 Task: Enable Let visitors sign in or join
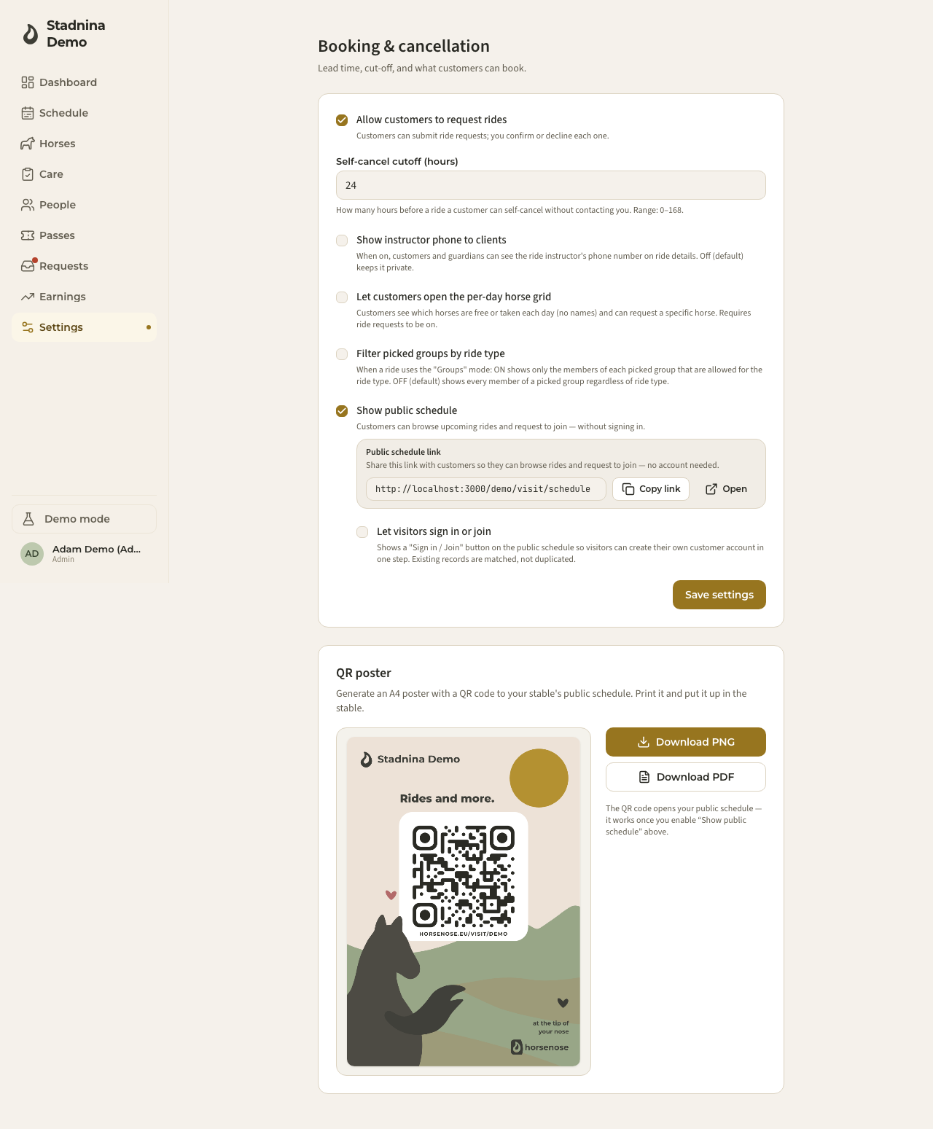click(362, 532)
